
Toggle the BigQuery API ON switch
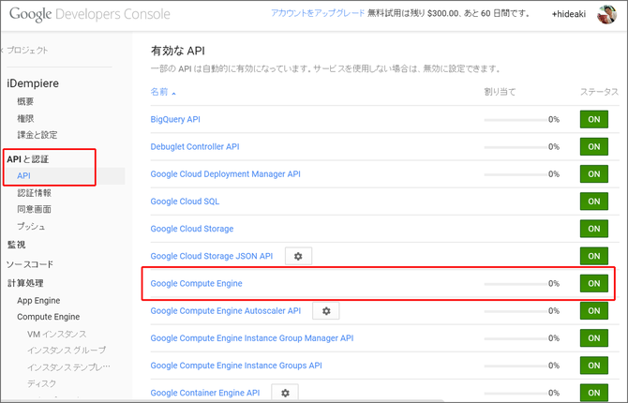pyautogui.click(x=594, y=119)
